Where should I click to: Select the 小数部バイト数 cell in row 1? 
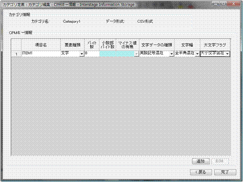tap(108, 53)
